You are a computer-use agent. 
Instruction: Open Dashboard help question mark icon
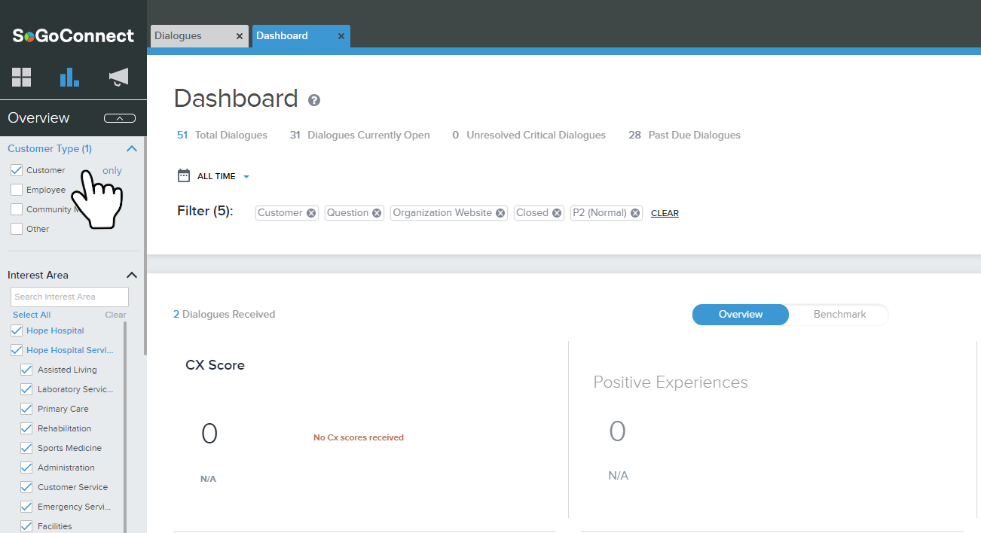(x=314, y=100)
